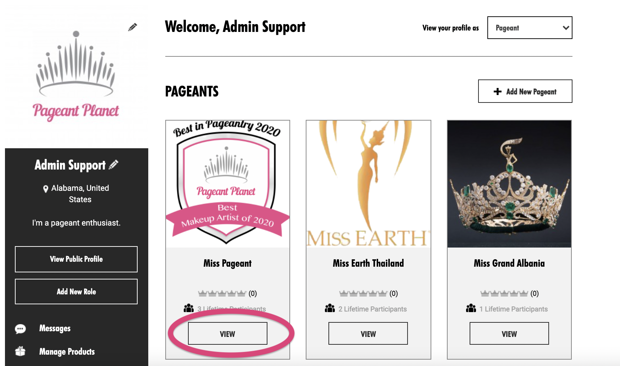Click VIEW under Miss Pageant
Image resolution: width=620 pixels, height=366 pixels.
click(228, 334)
